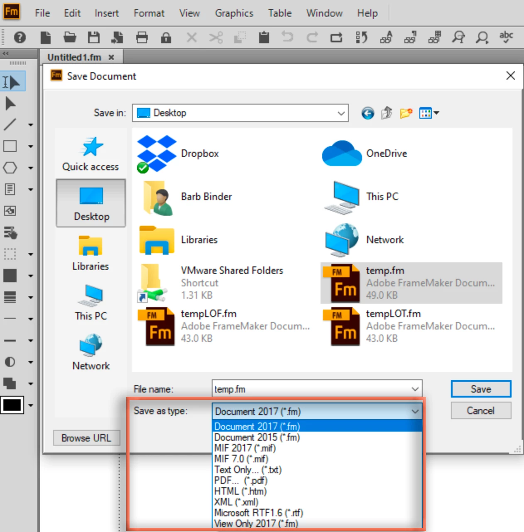
Task: Click the Save floppy disk icon
Action: (x=94, y=38)
